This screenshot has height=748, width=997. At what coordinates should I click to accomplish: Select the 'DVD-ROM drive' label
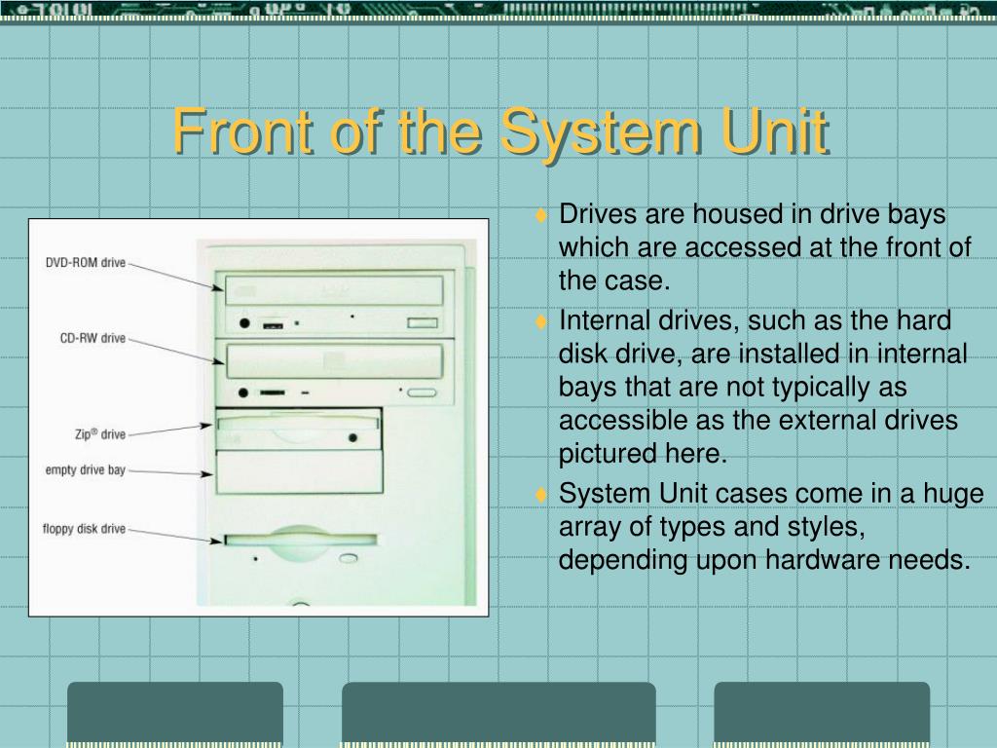(86, 263)
